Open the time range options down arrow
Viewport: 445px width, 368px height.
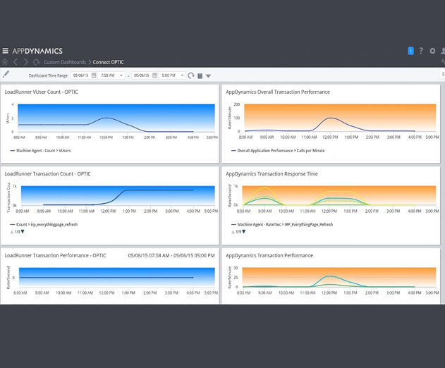(208, 76)
